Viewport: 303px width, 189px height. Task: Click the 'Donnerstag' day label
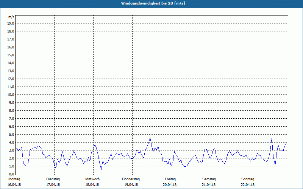point(131,179)
